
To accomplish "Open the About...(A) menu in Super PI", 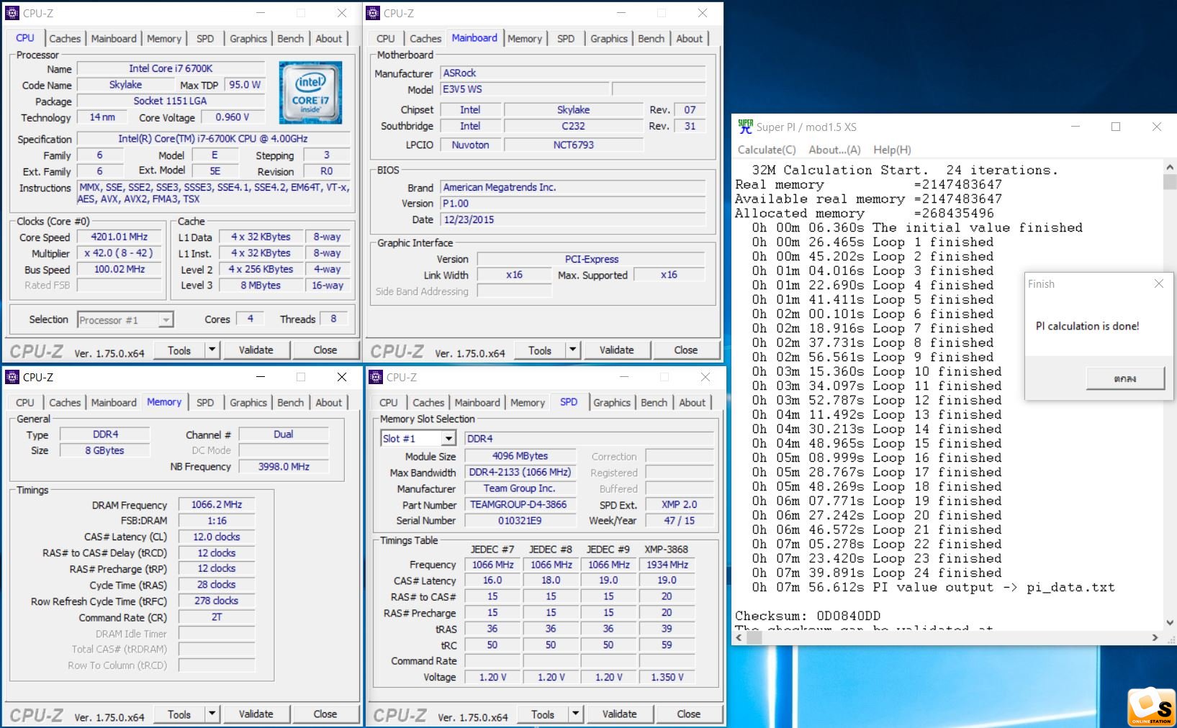I will pyautogui.click(x=834, y=150).
